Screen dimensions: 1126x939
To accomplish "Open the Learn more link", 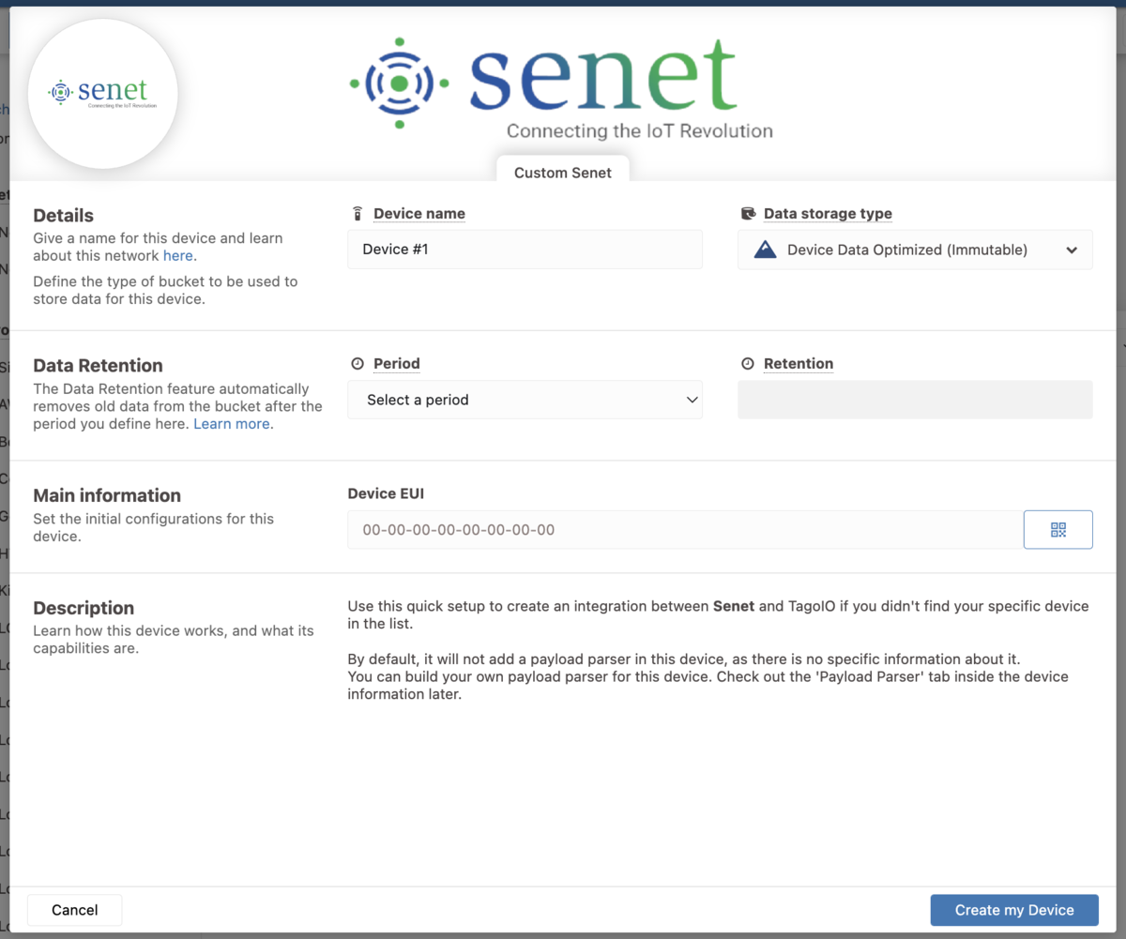I will 232,424.
